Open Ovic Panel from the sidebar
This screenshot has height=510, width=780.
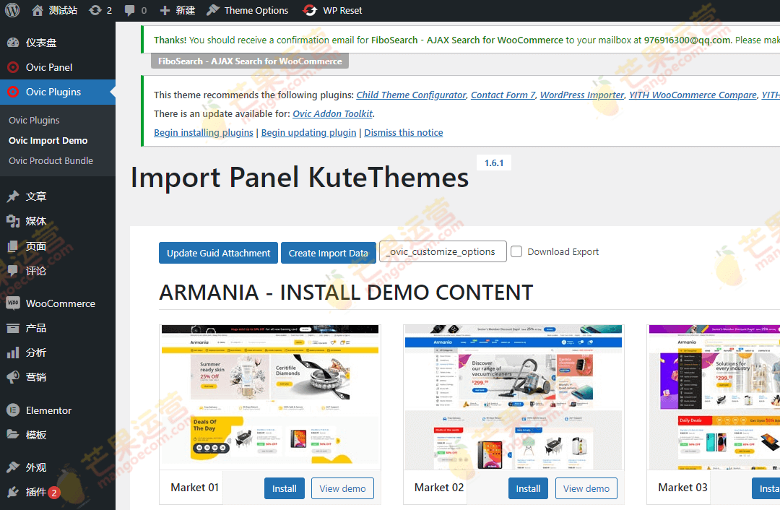(43, 66)
